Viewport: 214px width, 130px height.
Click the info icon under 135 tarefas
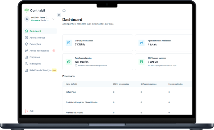[x=76, y=66]
